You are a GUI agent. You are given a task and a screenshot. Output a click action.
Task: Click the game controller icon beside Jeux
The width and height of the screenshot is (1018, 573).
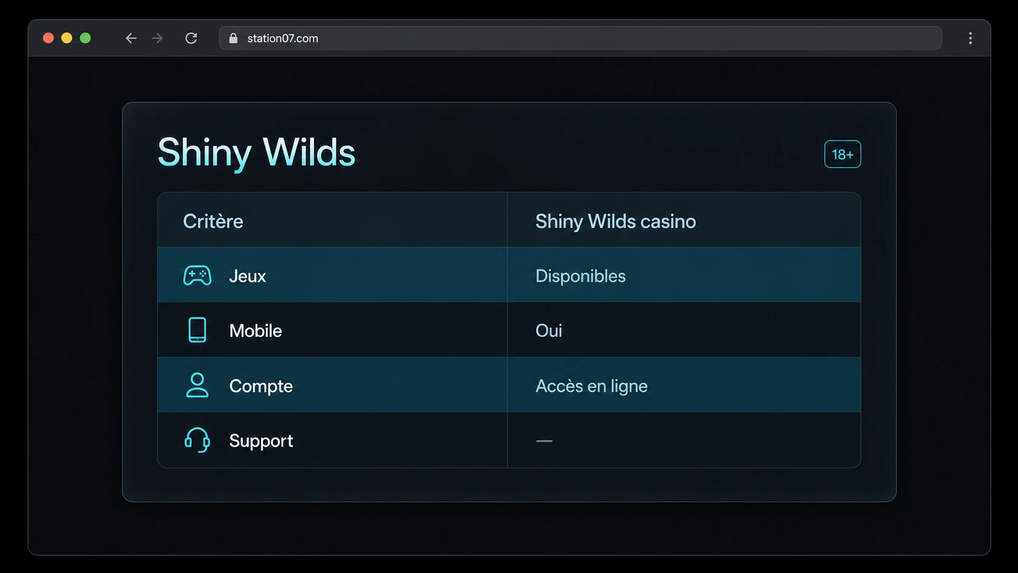[197, 276]
